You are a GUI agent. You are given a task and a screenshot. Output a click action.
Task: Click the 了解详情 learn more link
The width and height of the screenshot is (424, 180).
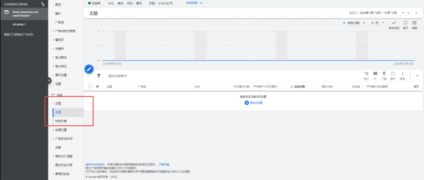pos(164,164)
